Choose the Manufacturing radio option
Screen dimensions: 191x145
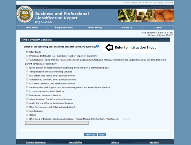[x=27, y=111]
